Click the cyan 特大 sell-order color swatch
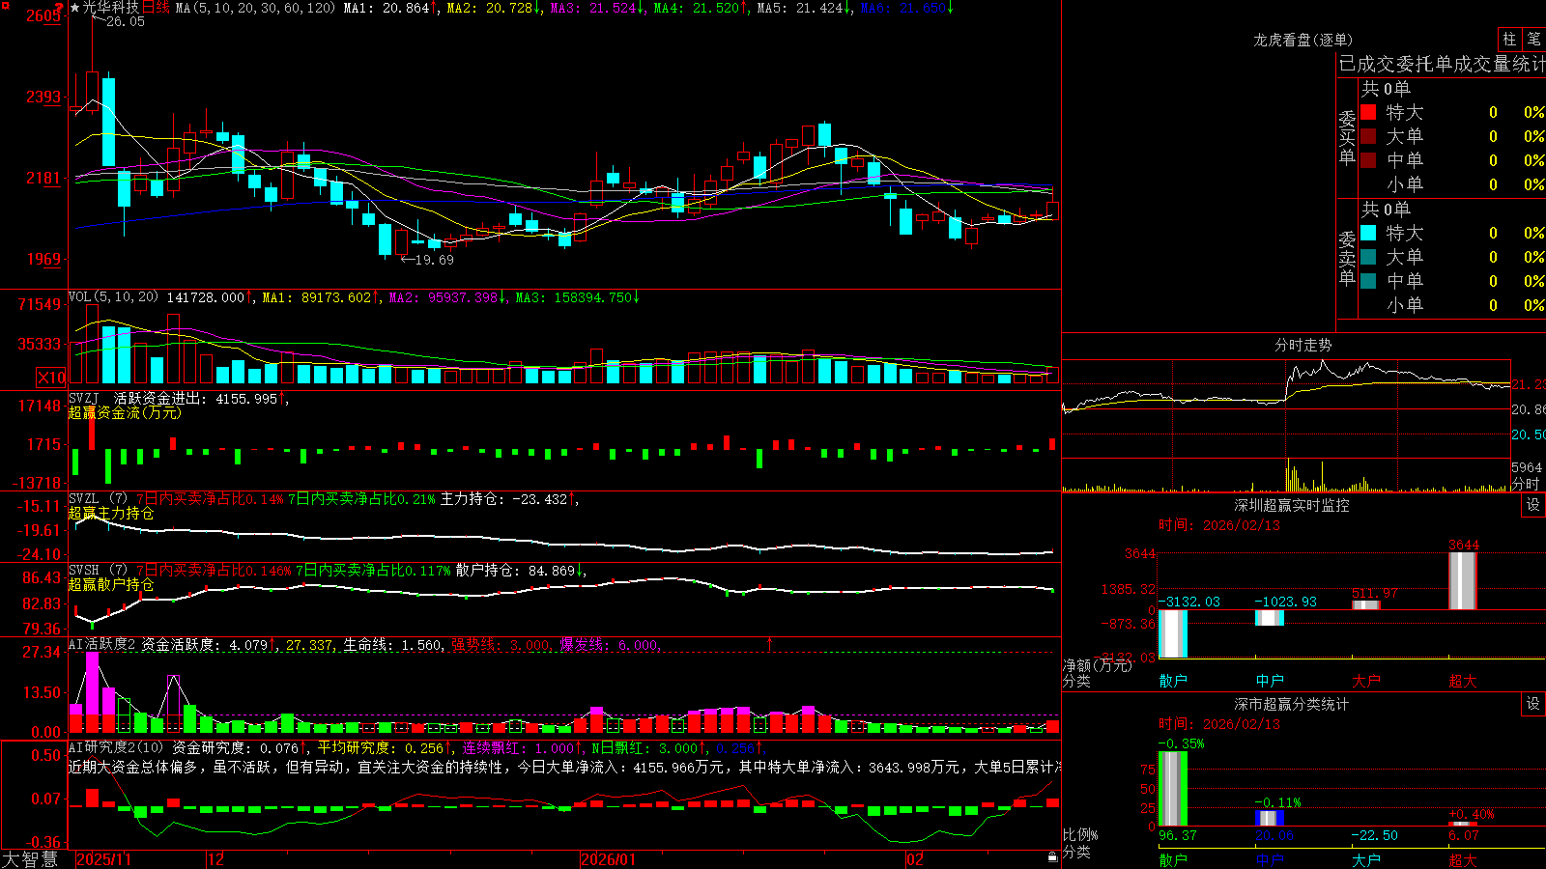The height and width of the screenshot is (869, 1546). 1368,233
